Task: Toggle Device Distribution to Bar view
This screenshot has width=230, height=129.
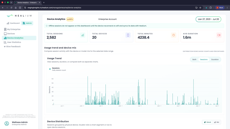Action: [x=217, y=122]
